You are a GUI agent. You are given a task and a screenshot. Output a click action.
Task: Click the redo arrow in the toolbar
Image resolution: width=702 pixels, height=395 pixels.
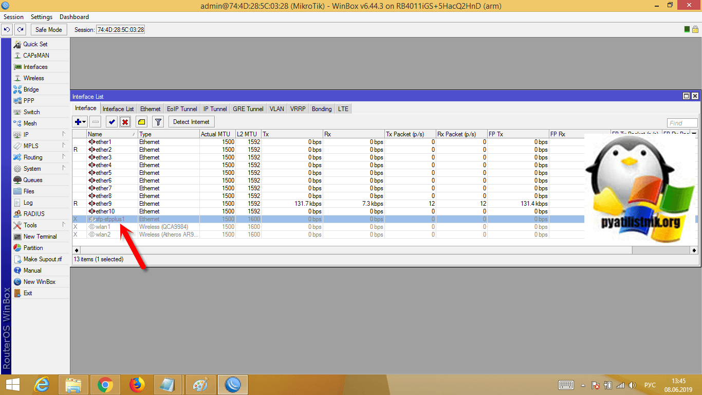click(20, 30)
